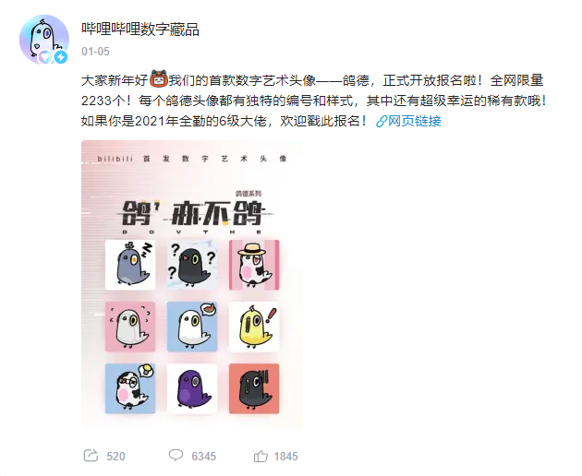Like the post with thumbs-up icon

click(x=261, y=456)
